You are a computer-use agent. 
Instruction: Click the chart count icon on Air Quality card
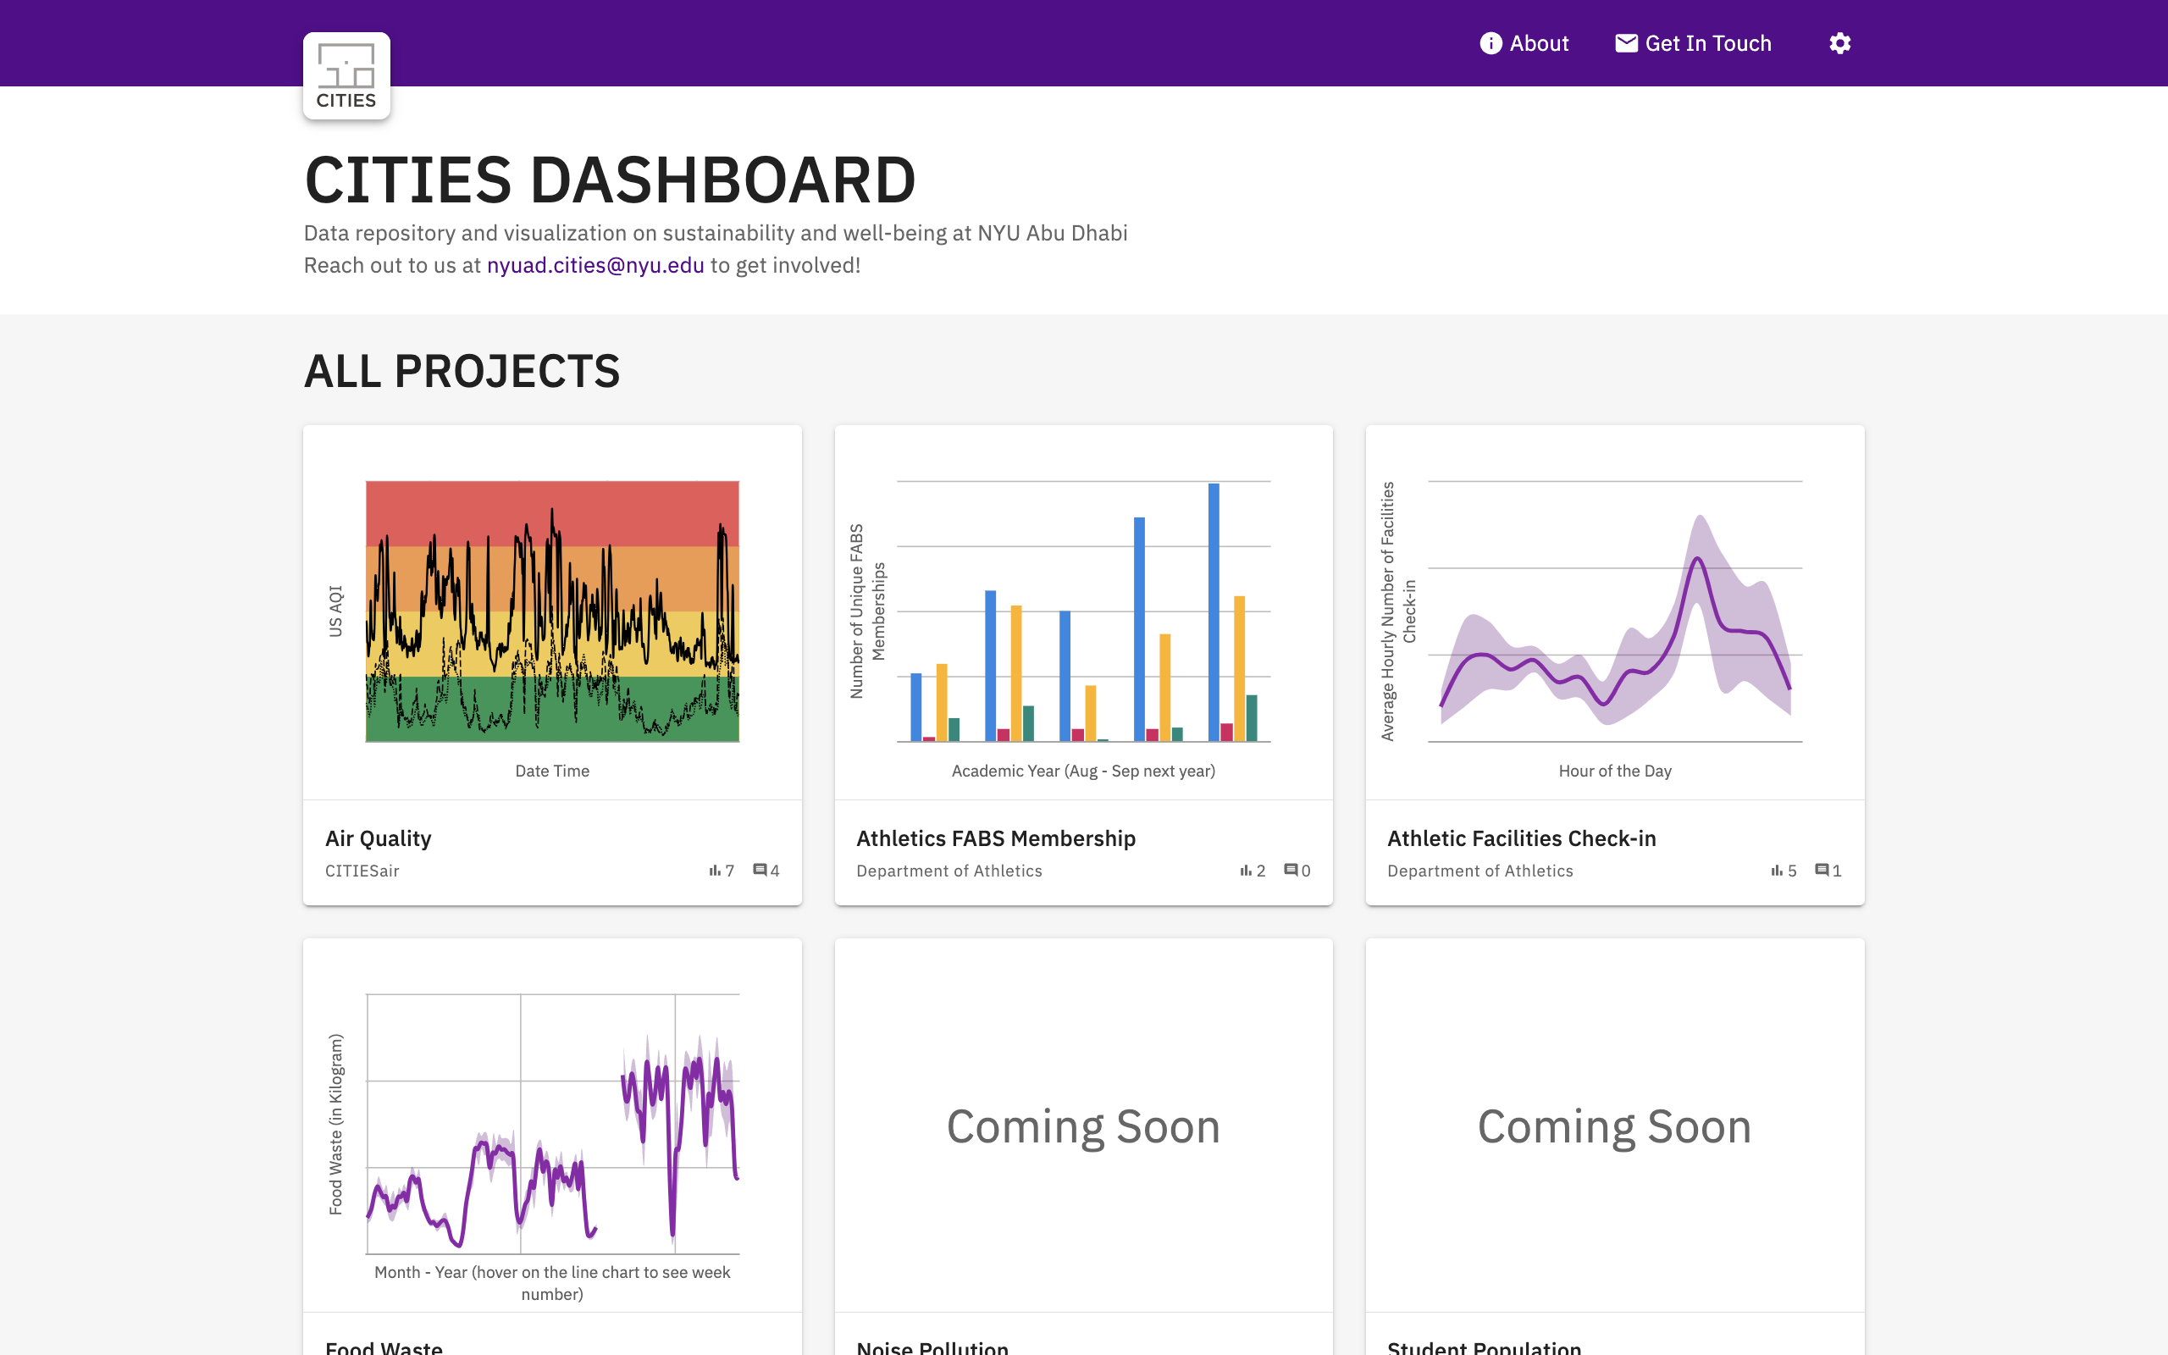point(714,871)
